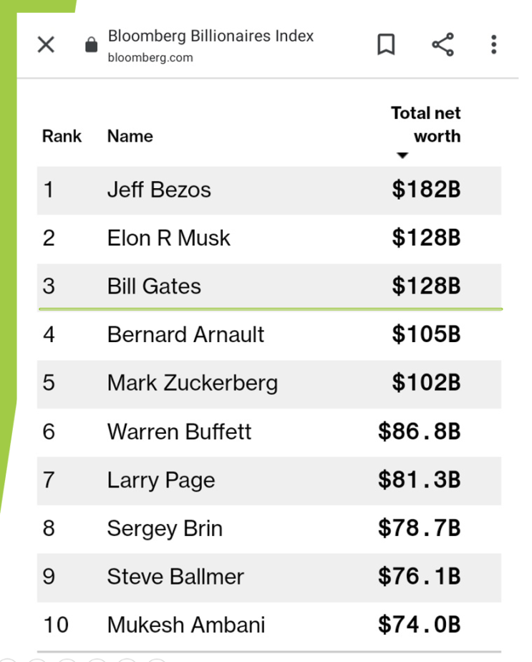The width and height of the screenshot is (532, 662).
Task: Click Warren Buffett name
Action: 179,432
